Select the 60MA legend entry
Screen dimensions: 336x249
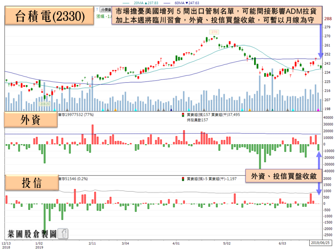click(x=182, y=3)
